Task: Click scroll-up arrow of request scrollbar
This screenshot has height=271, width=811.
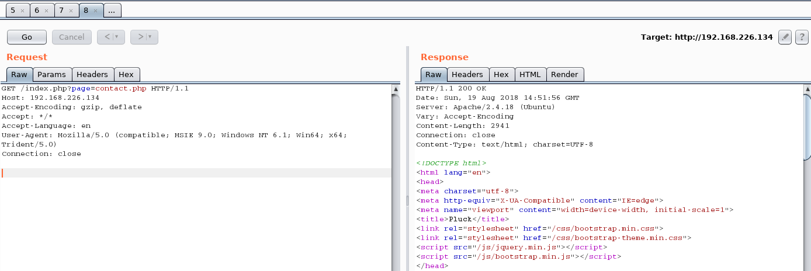Action: tap(396, 89)
